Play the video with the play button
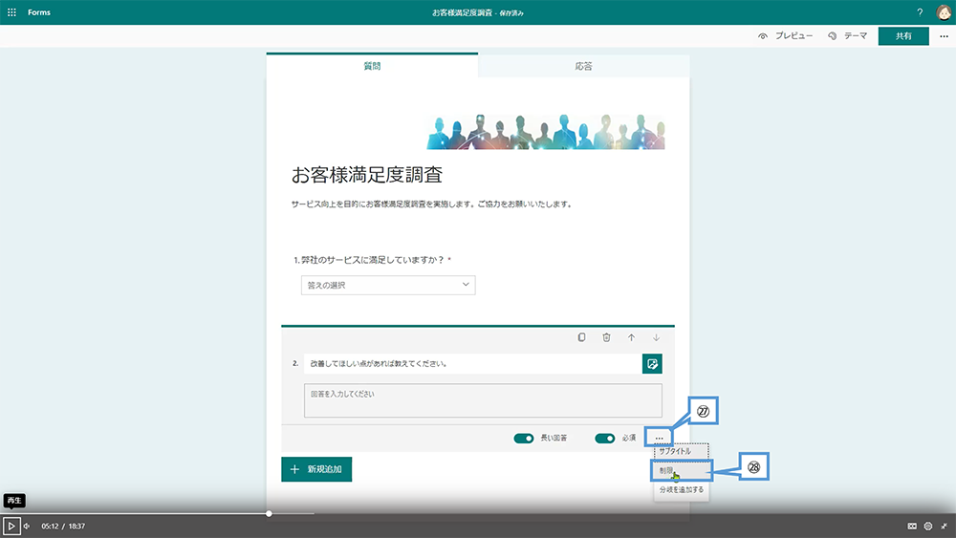956x538 pixels. (11, 526)
